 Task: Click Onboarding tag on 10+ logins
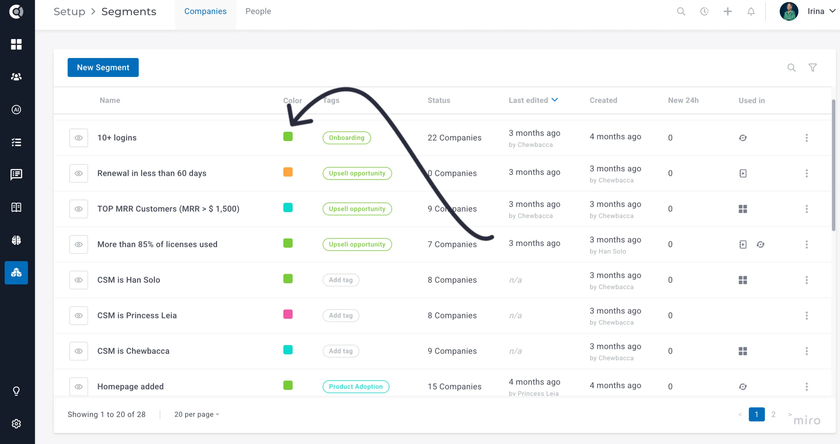click(347, 138)
